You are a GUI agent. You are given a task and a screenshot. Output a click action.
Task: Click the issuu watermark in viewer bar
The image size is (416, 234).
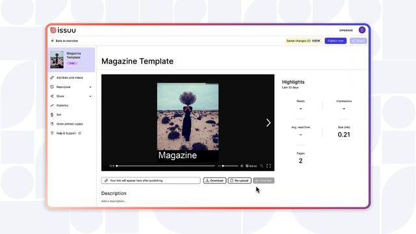pyautogui.click(x=252, y=166)
